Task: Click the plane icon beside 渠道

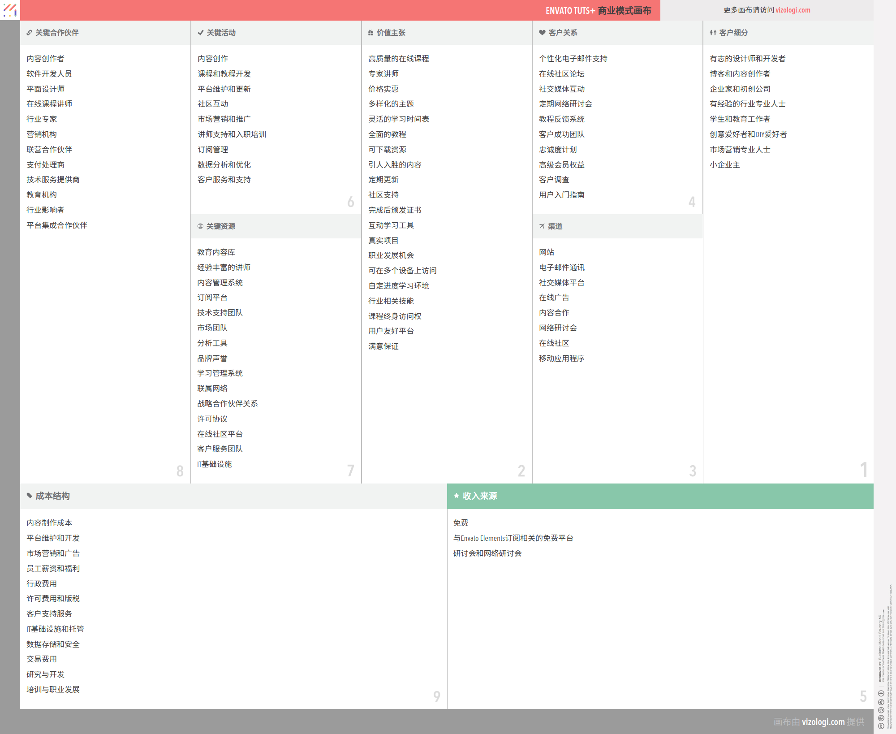Action: coord(542,226)
